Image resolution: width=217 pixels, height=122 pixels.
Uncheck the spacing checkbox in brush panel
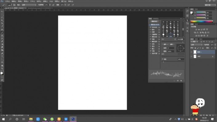click(x=163, y=59)
